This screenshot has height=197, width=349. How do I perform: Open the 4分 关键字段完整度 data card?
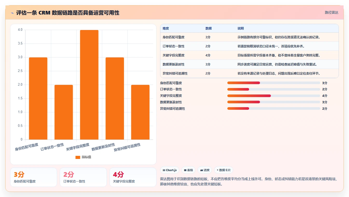(x=133, y=177)
